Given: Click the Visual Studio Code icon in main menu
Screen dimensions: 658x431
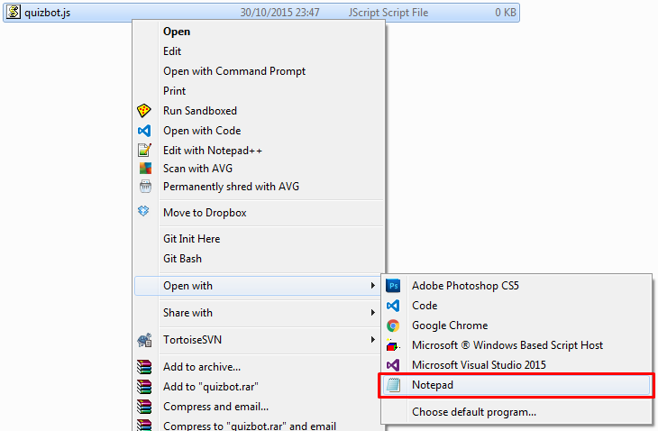Looking at the screenshot, I should tap(144, 131).
